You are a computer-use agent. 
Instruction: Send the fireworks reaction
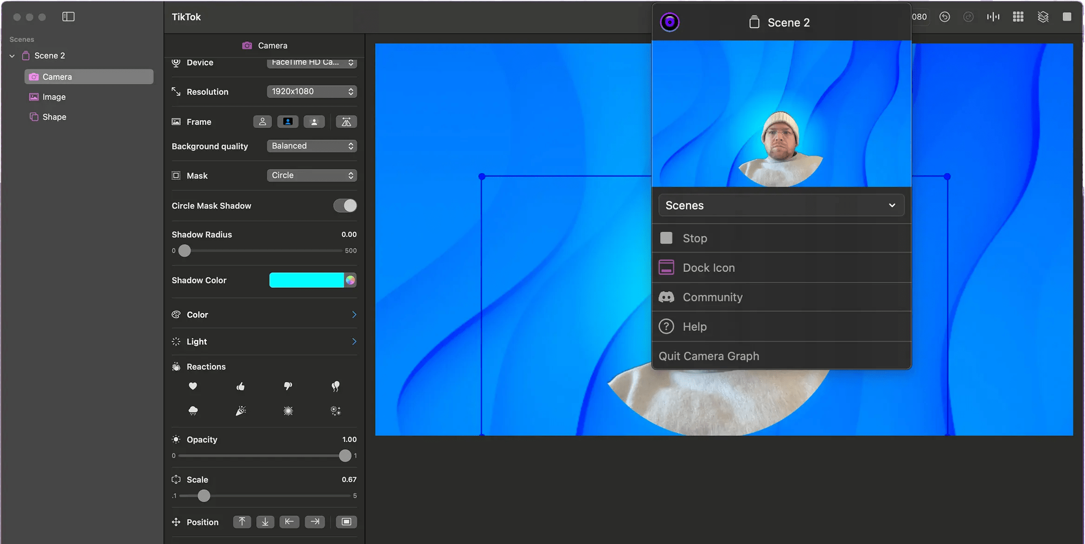pos(335,411)
